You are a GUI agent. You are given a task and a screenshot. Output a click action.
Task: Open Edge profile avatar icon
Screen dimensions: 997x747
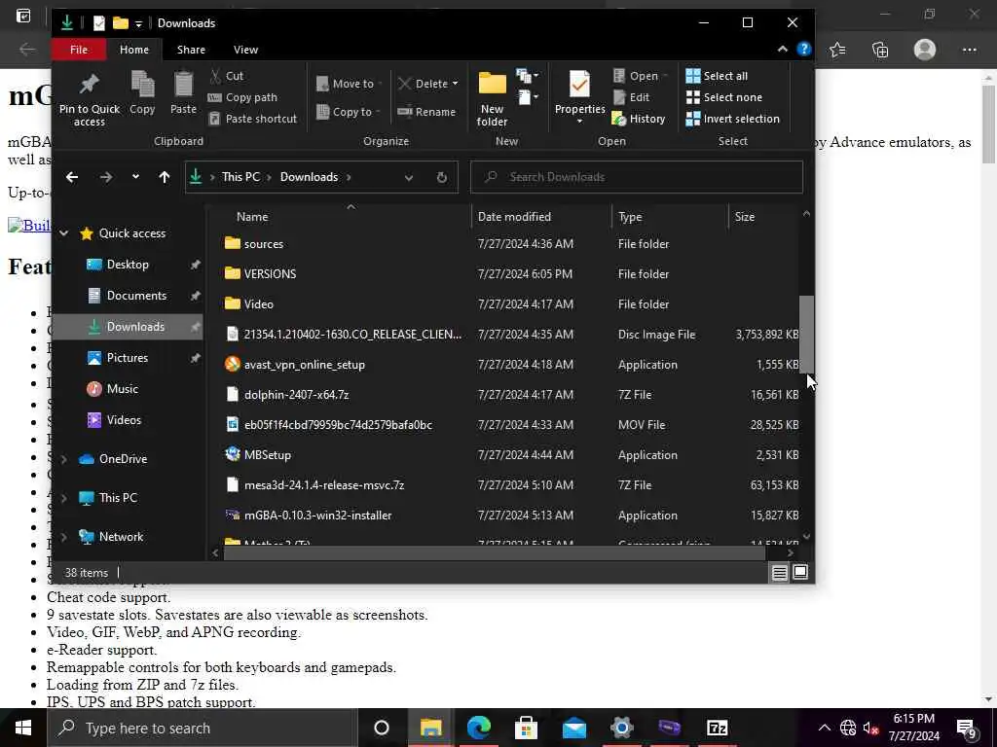pyautogui.click(x=925, y=50)
